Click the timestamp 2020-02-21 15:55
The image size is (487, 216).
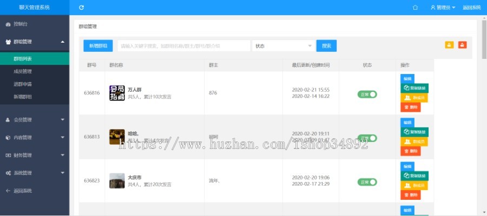pyautogui.click(x=311, y=90)
